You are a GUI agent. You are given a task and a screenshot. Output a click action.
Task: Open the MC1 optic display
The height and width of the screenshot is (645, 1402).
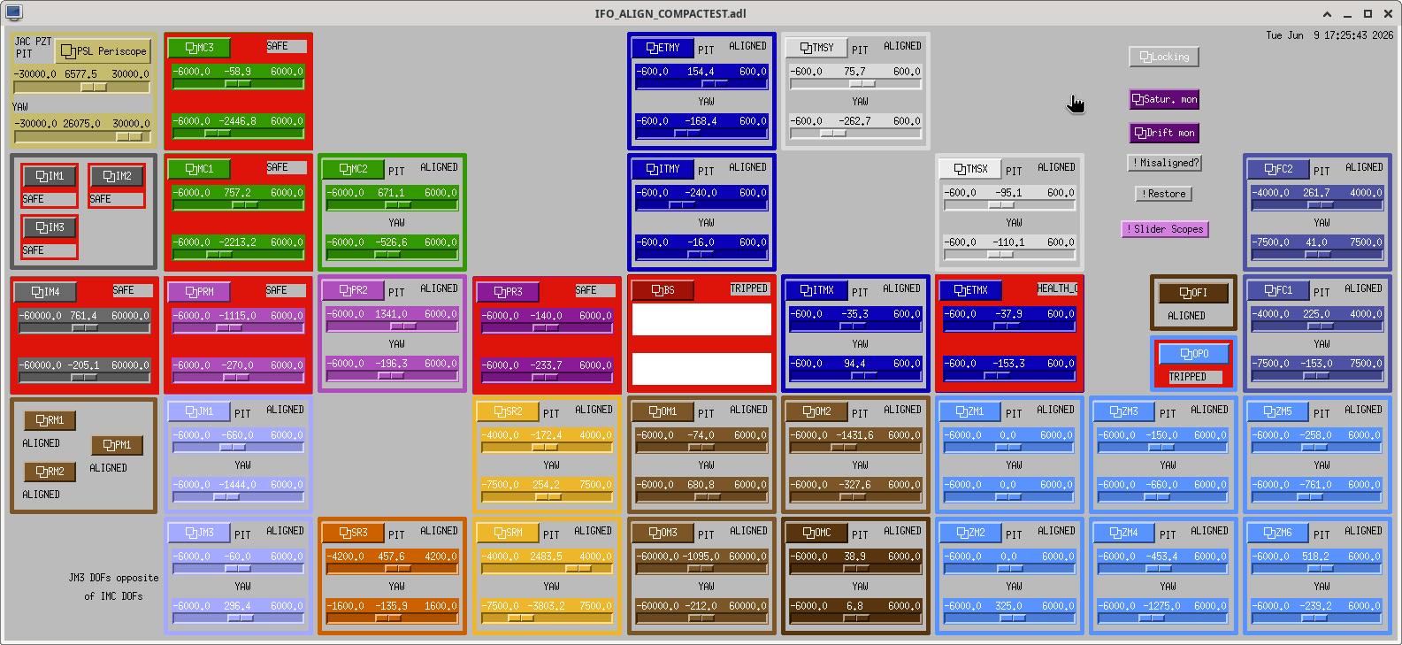click(199, 169)
